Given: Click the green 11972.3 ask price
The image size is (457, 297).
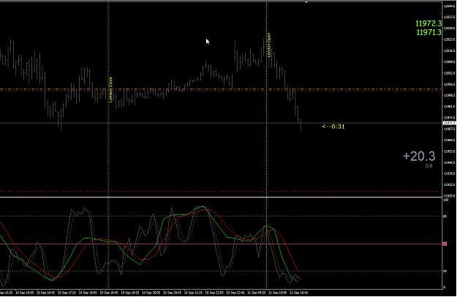Looking at the screenshot, I should [428, 23].
